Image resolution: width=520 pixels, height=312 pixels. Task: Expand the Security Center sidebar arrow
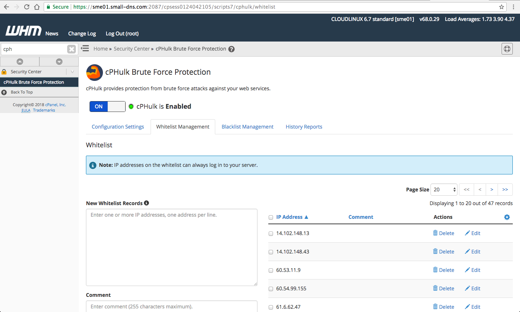[x=72, y=72]
